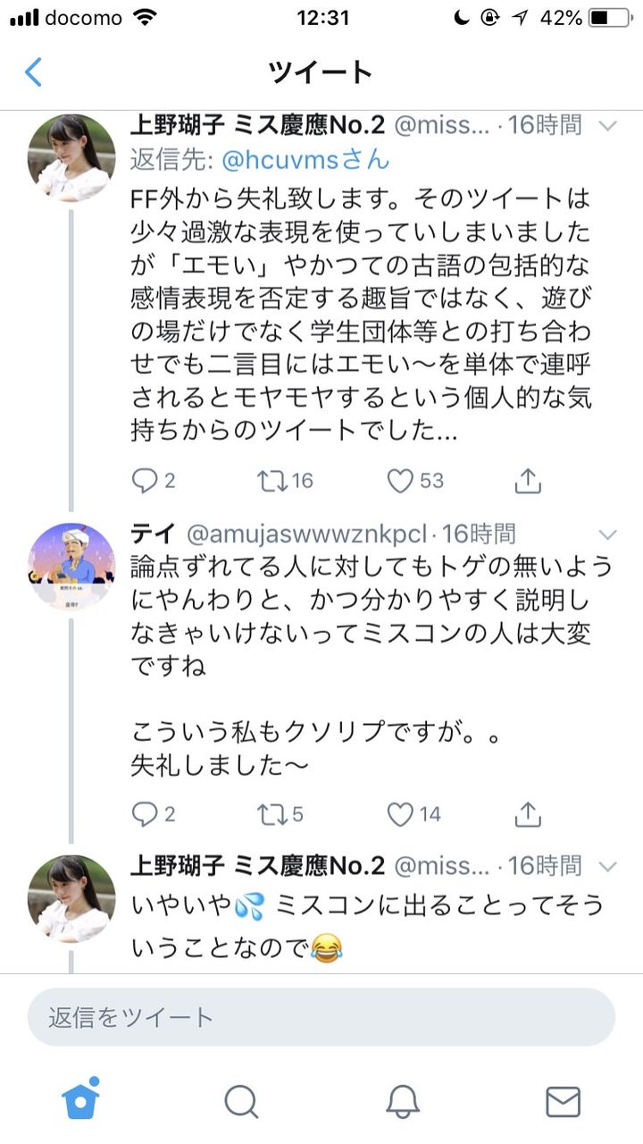Open the Notifications bell tab
Viewport: 643px width, 1144px height.
(x=403, y=1101)
